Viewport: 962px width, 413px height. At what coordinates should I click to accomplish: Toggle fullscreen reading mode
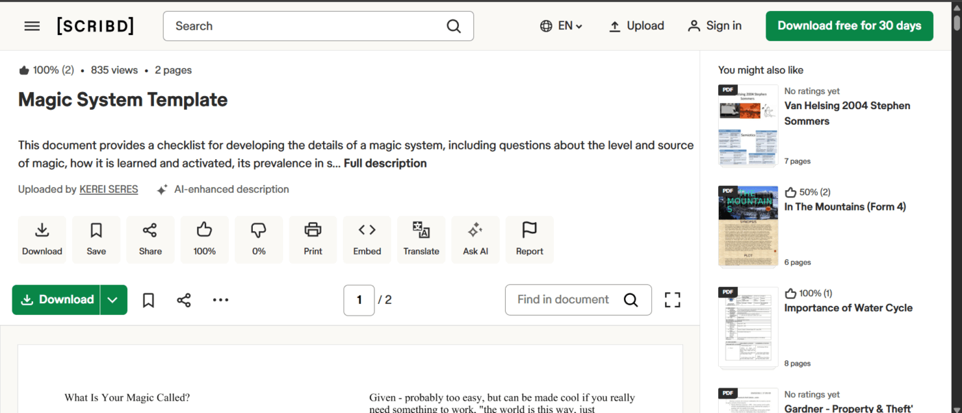coord(672,300)
